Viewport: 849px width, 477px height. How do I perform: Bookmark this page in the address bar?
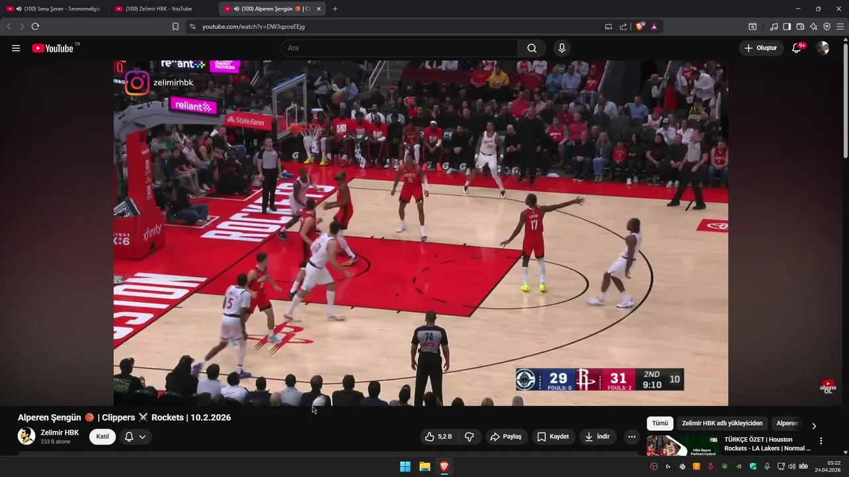[175, 26]
